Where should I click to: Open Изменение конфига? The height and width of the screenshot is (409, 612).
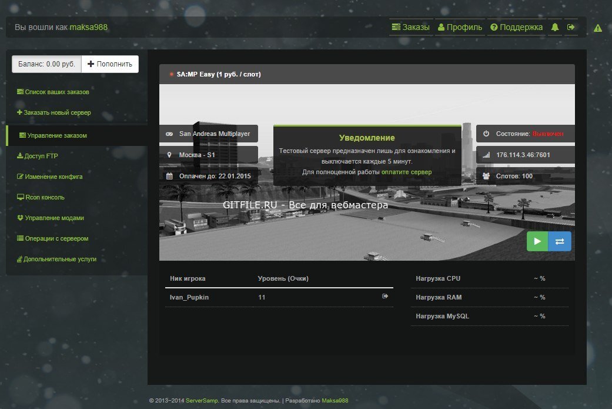49,177
